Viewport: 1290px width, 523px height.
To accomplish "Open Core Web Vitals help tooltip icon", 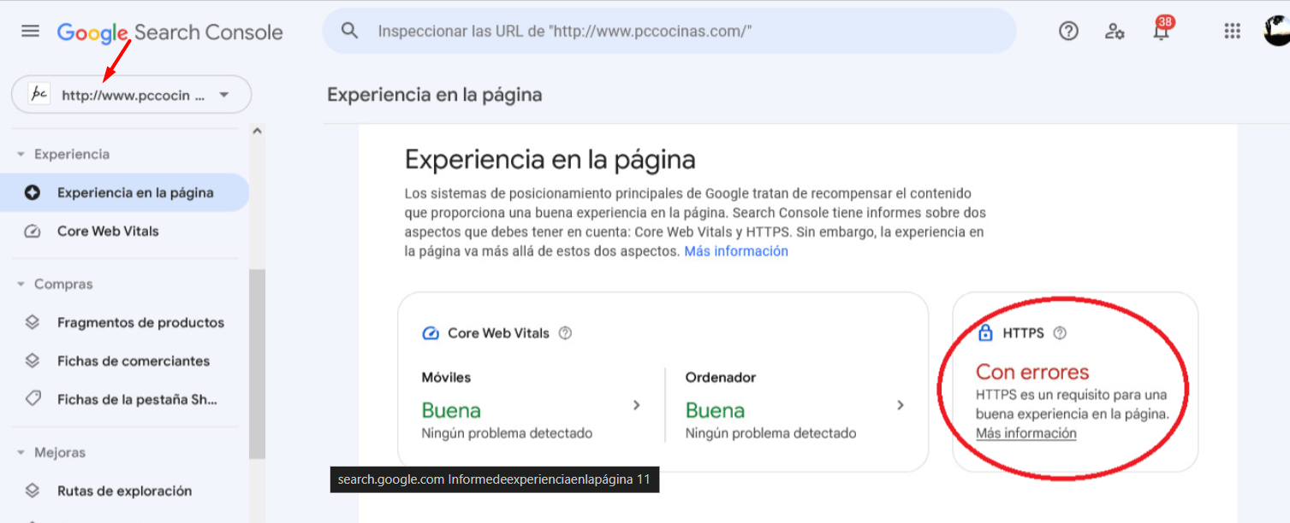I will pyautogui.click(x=565, y=333).
